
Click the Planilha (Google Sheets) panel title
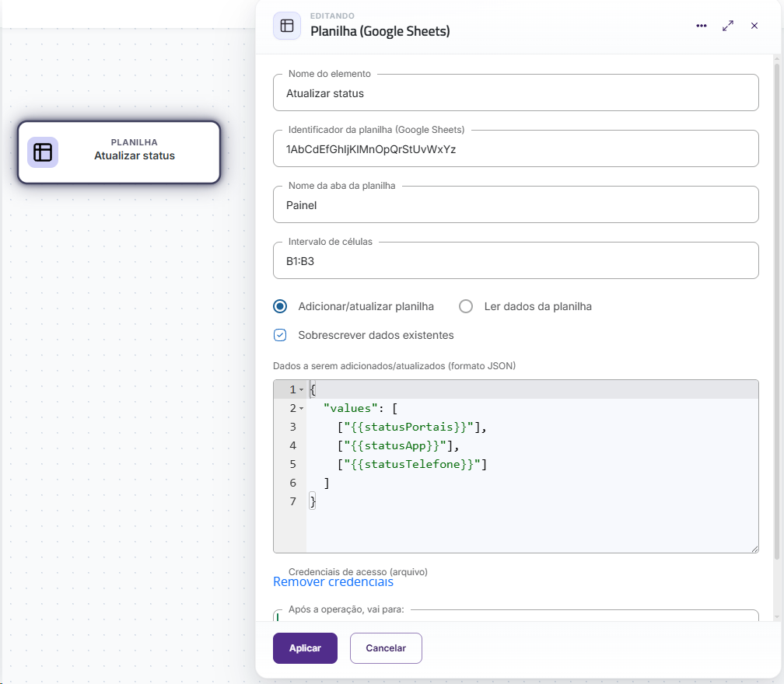tap(380, 31)
